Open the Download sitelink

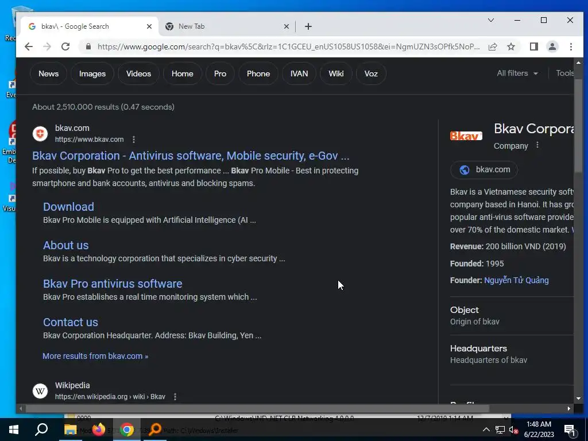(x=68, y=207)
